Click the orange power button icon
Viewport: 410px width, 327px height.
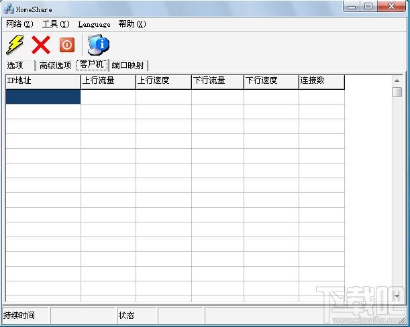[67, 45]
